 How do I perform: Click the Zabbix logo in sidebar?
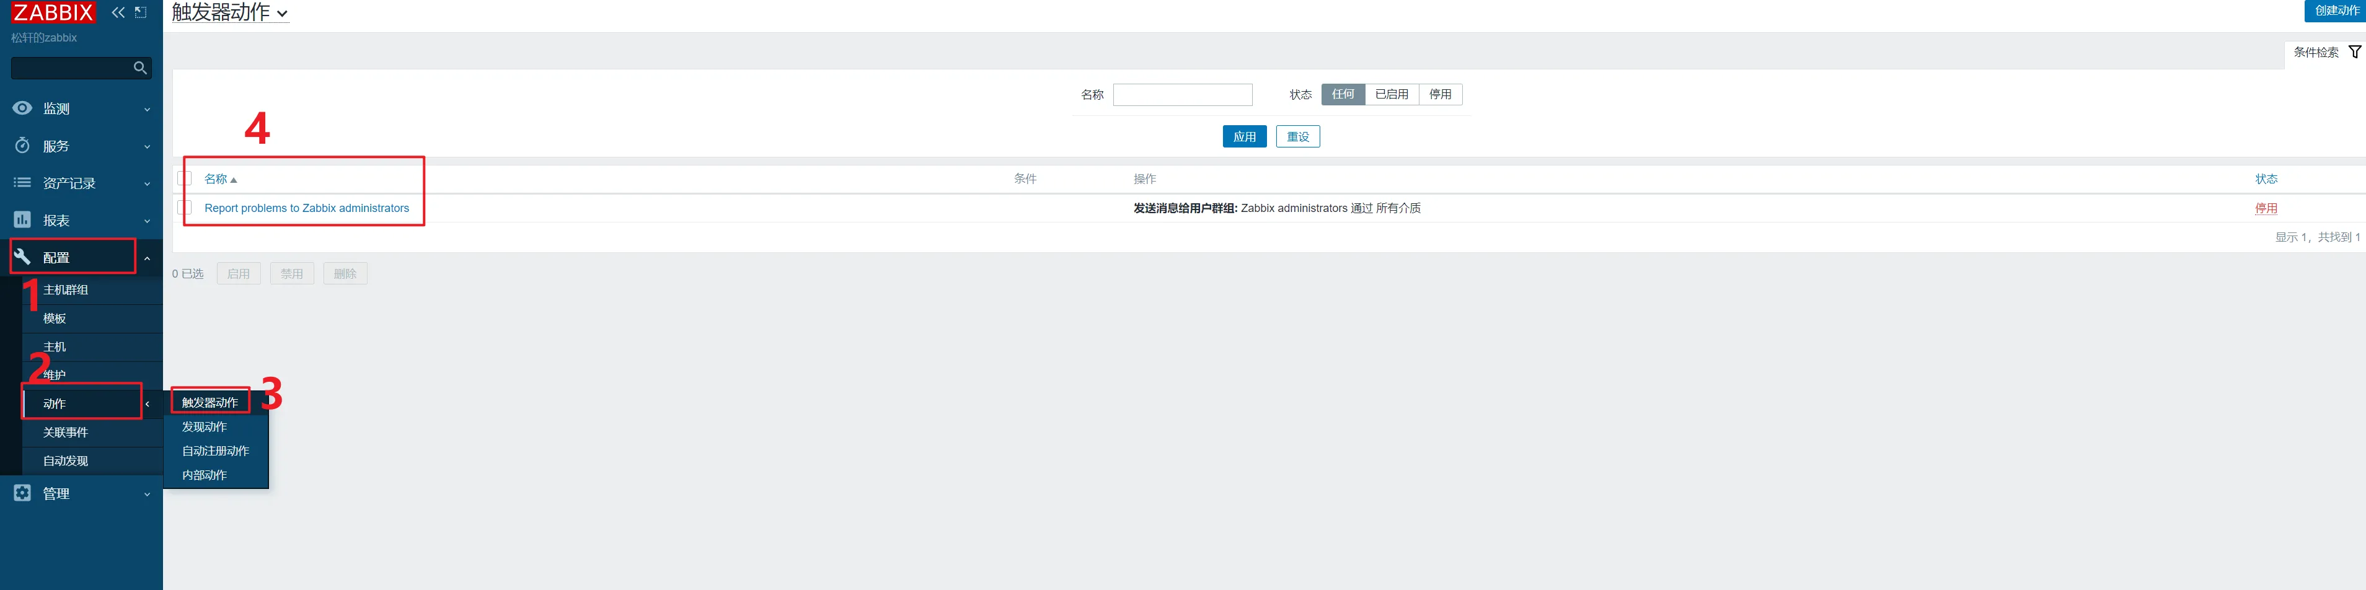(x=53, y=12)
